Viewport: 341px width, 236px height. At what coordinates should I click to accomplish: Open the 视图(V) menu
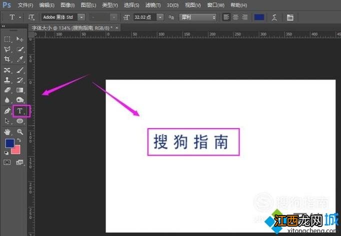click(x=193, y=5)
